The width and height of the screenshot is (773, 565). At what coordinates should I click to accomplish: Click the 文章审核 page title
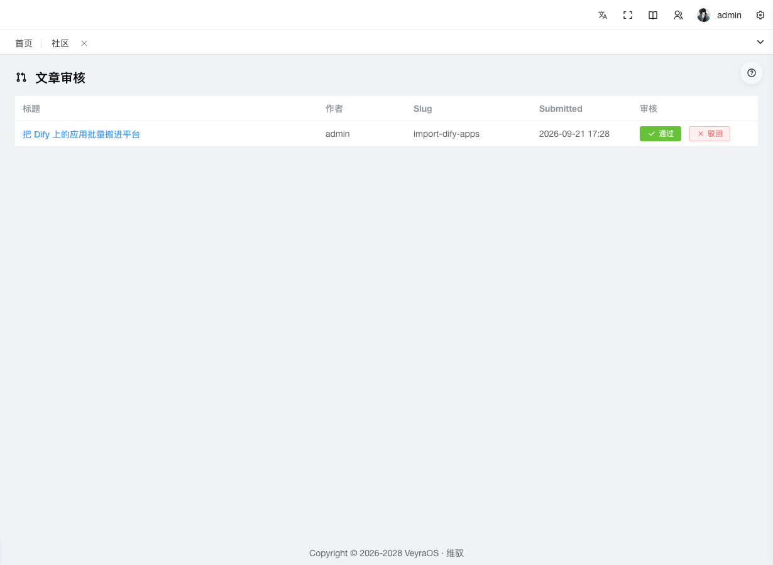coord(60,78)
